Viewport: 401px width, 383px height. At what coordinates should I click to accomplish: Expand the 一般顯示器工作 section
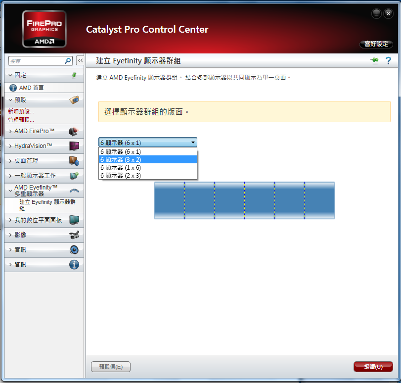10,176
